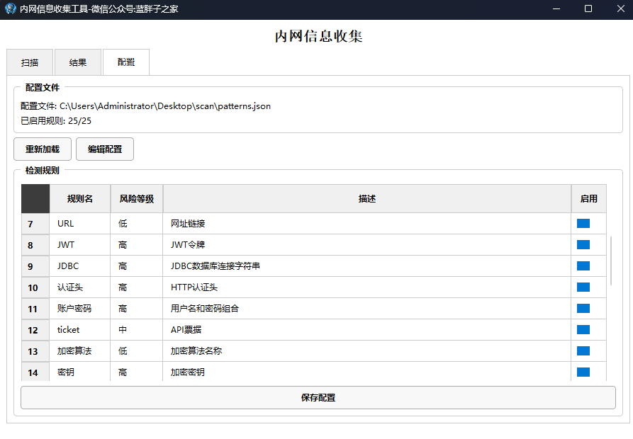The width and height of the screenshot is (633, 439).
Task: Click the 用户名和密码组合 description cell
Action: (x=367, y=309)
